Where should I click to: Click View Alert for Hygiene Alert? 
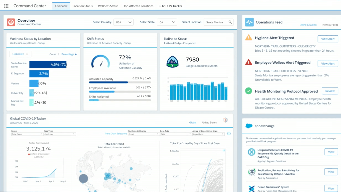328,39
